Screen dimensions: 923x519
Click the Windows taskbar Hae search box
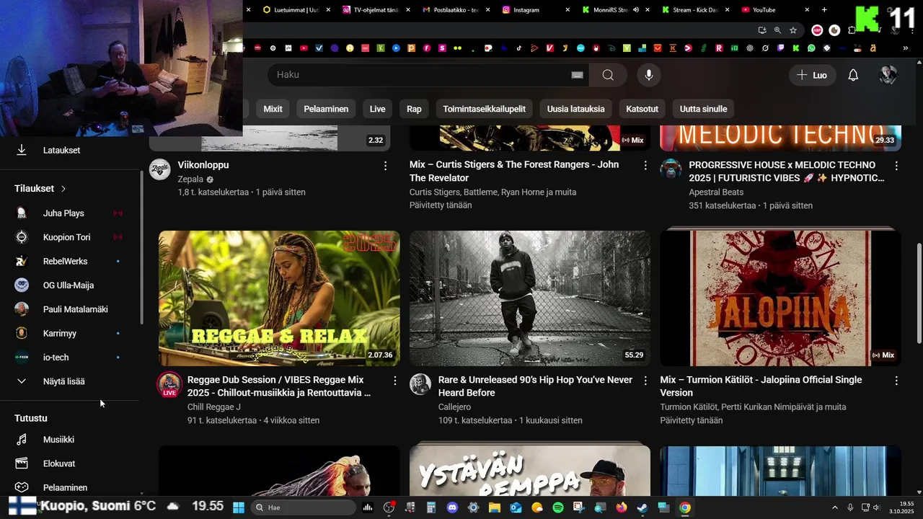click(303, 507)
